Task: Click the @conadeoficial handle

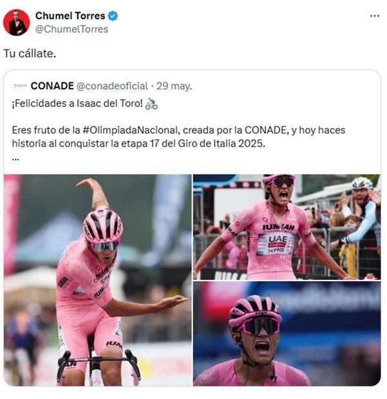Action: coord(113,86)
